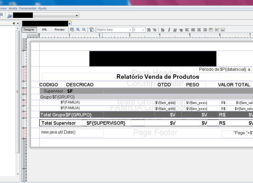Screen dimensions: 253x183
Task: Click the Report query database icon
Action: coord(72,30)
